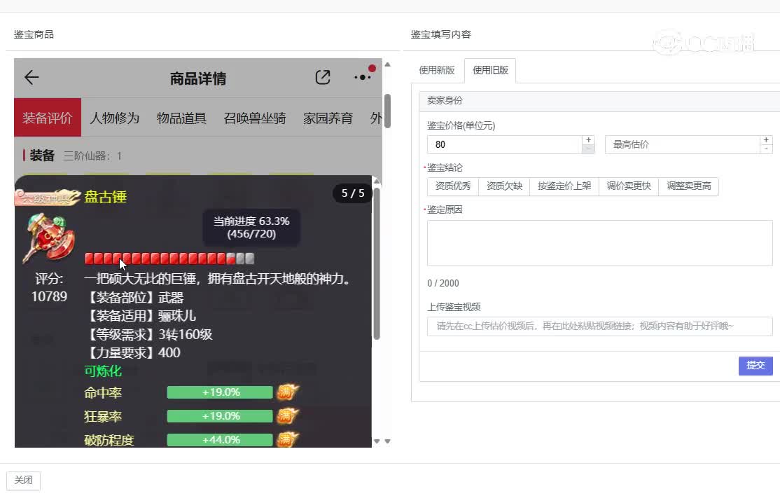Click the 盘古锤 item name text
This screenshot has height=496, width=780.
[106, 197]
